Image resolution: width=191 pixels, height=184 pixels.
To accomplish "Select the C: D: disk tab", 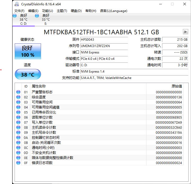I will (24, 19).
